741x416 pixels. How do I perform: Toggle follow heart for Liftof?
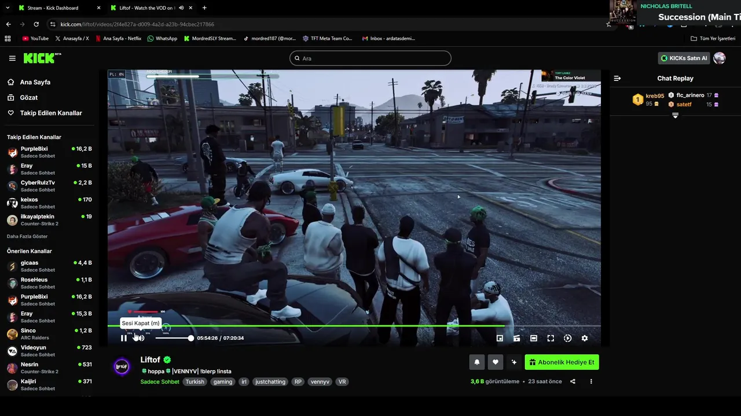495,362
